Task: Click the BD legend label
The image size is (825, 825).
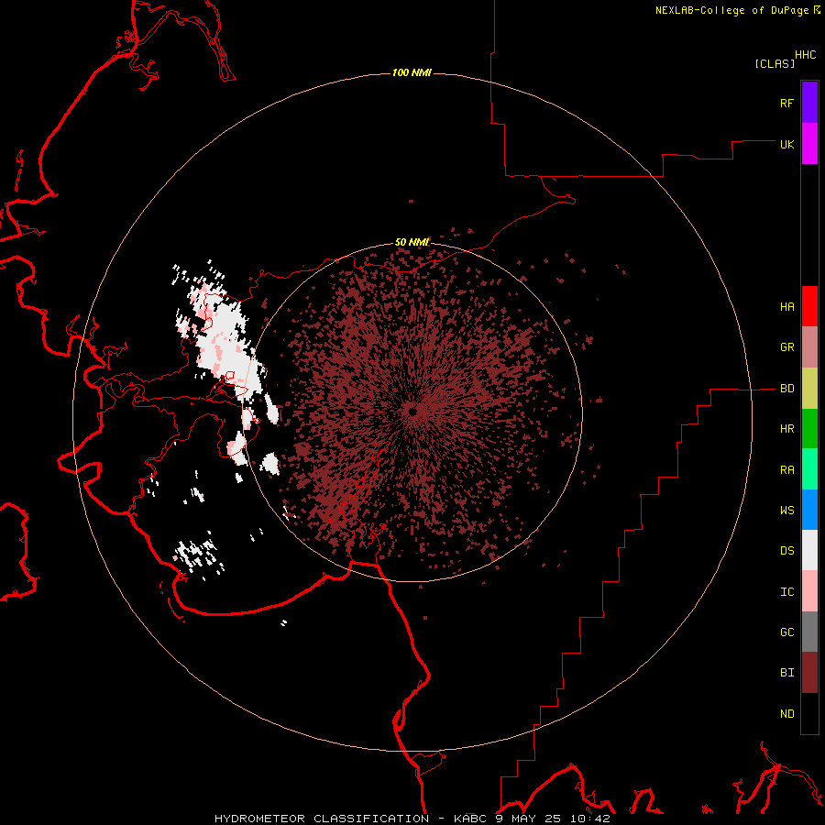Action: (786, 389)
